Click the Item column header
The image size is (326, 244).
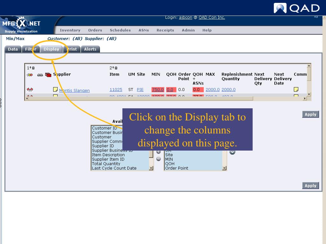tap(114, 74)
